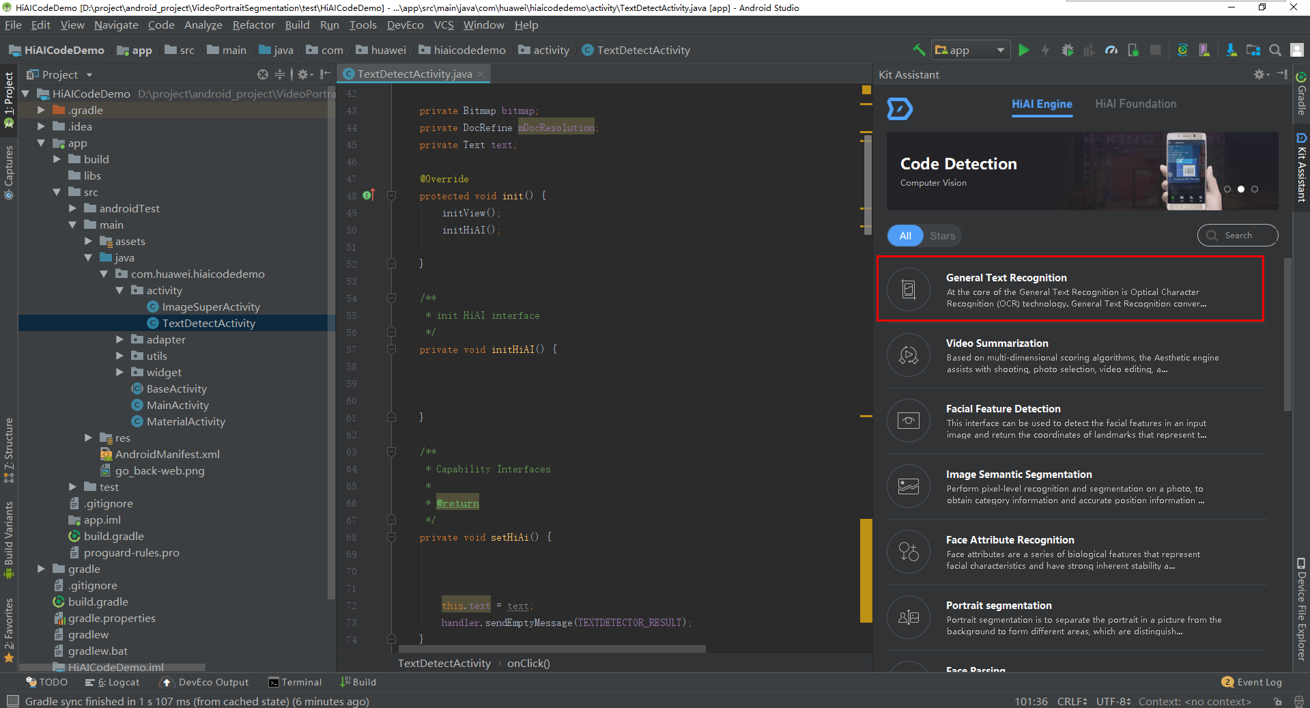Viewport: 1310px width, 708px height.
Task: Click the editor's horizontal scrollbar
Action: point(552,649)
